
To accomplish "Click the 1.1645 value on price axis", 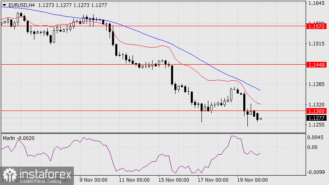I will (316, 4).
